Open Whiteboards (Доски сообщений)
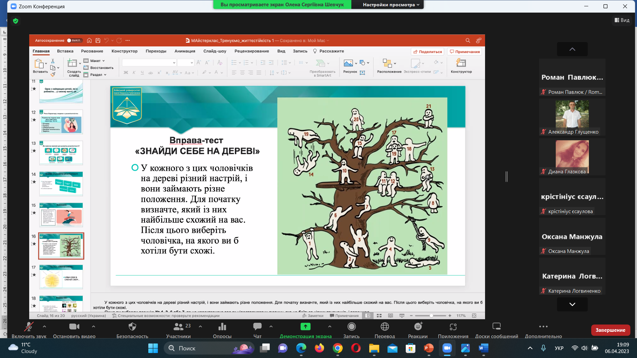The height and width of the screenshot is (358, 637). (x=496, y=327)
